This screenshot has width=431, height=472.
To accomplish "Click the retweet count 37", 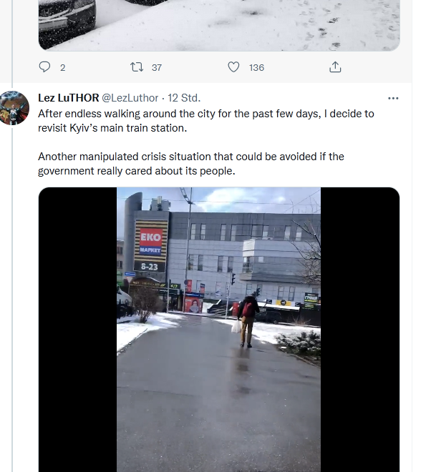I will (x=157, y=68).
